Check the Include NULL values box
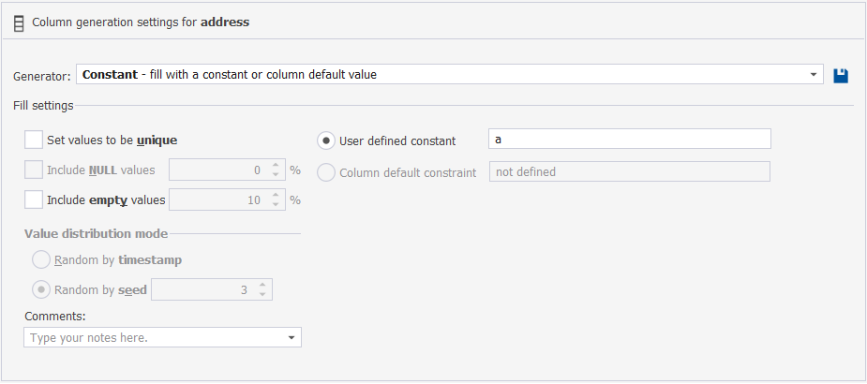This screenshot has width=867, height=384. (x=34, y=170)
